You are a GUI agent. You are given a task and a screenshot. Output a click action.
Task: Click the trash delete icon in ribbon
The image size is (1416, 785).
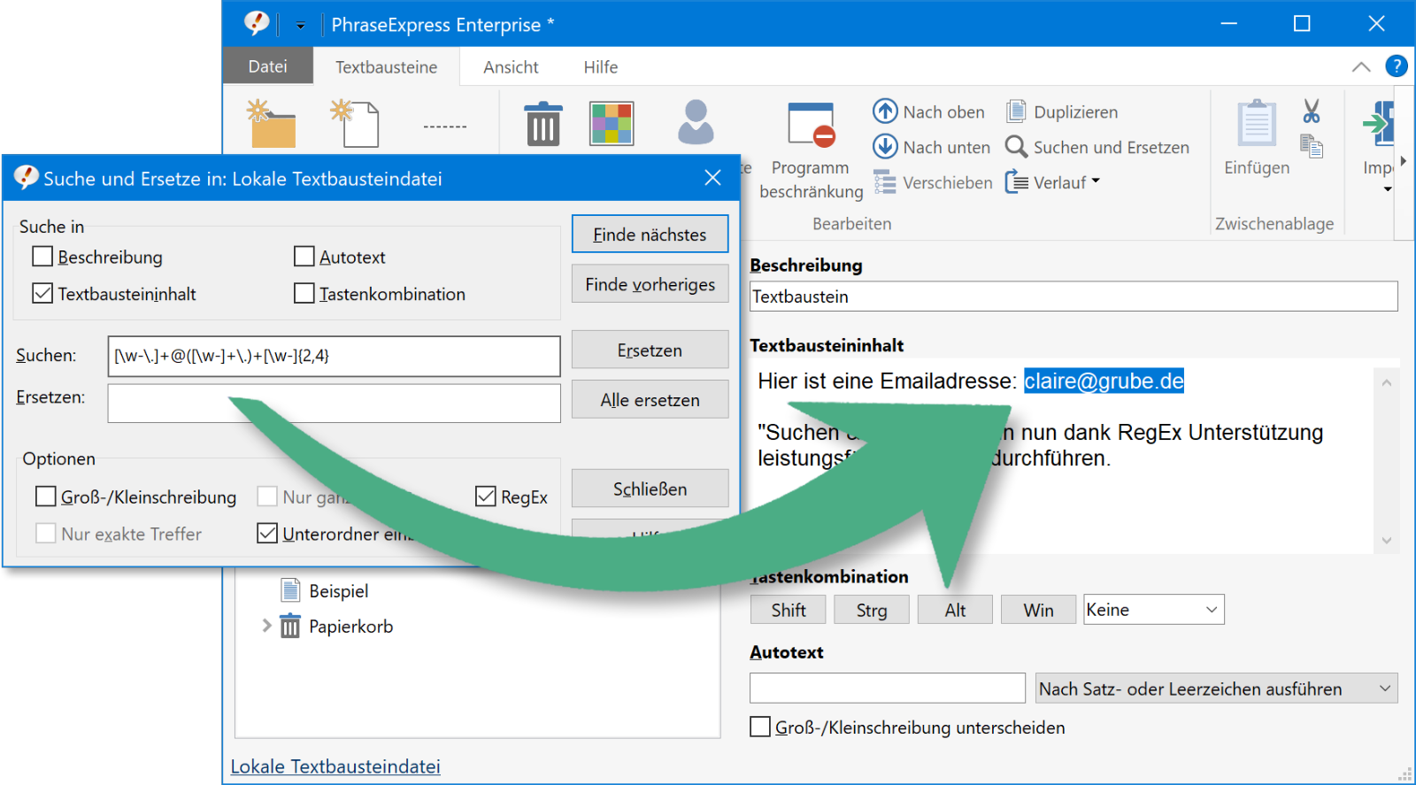543,124
